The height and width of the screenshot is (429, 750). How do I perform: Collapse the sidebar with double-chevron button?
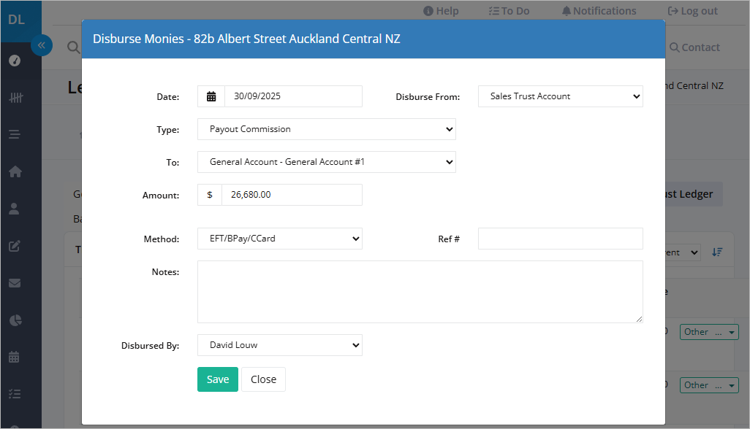coord(42,45)
